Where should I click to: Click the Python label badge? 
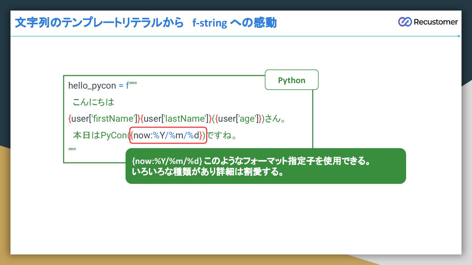click(291, 80)
